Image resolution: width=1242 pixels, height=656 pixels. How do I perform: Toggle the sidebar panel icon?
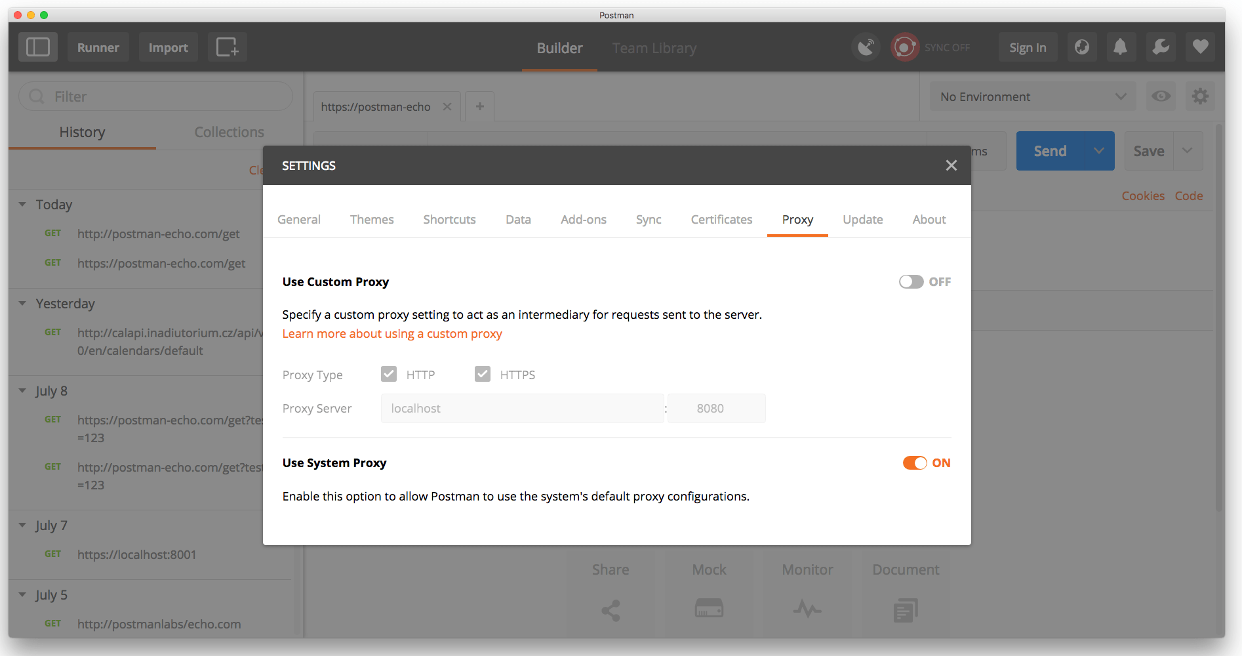pyautogui.click(x=38, y=47)
